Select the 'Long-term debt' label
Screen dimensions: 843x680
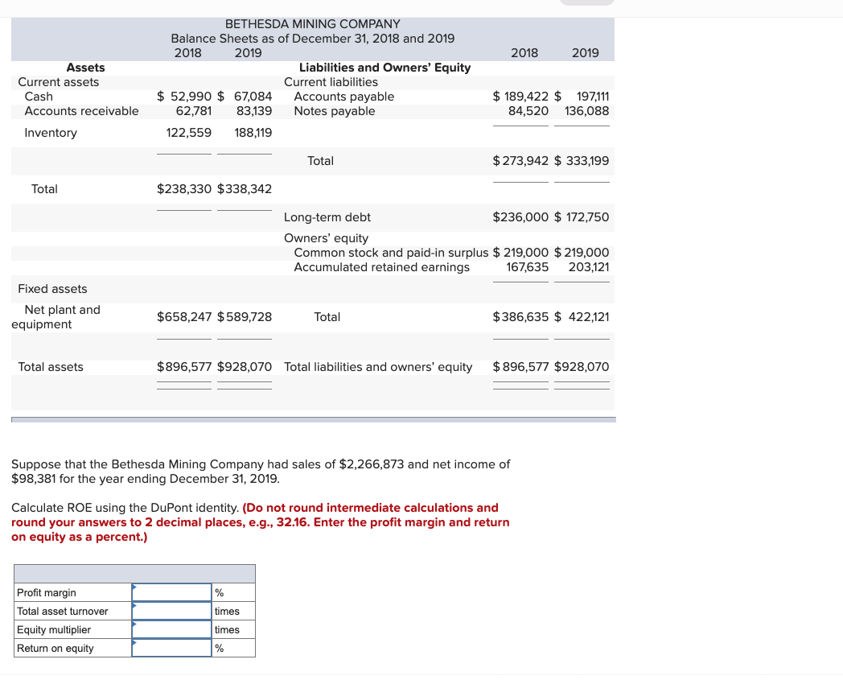point(327,217)
